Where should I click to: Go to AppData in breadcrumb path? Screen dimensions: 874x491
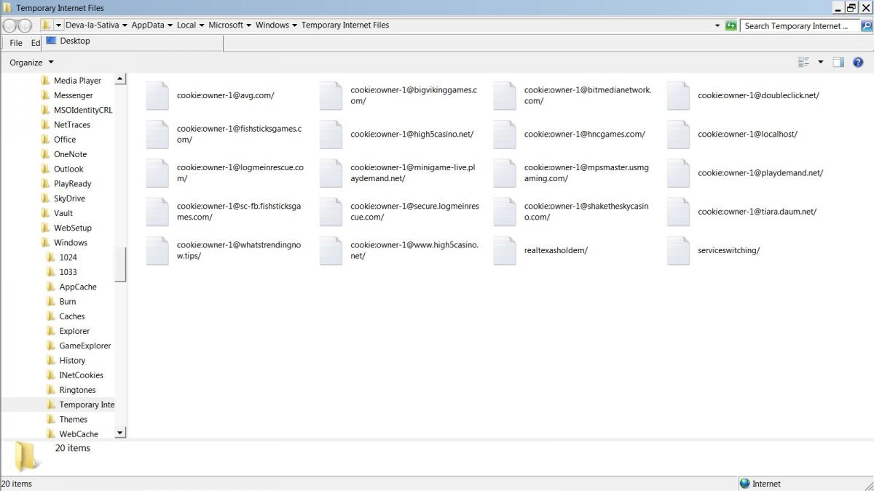[148, 25]
